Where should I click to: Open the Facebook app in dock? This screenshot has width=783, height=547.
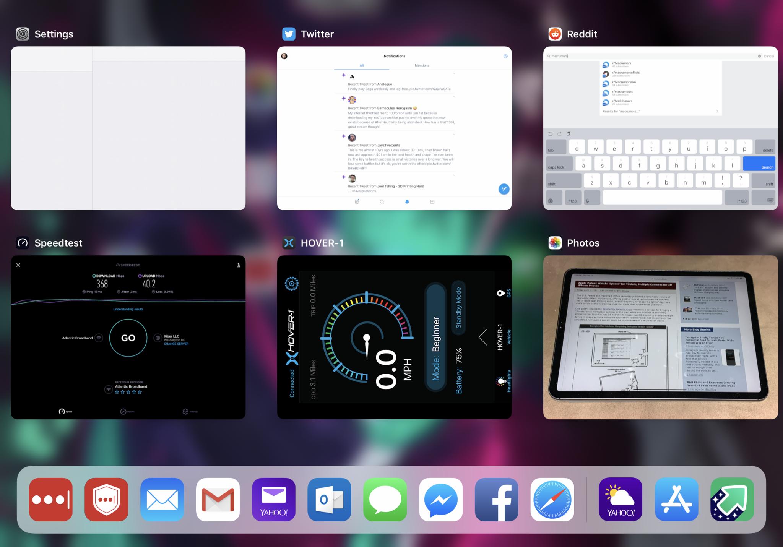coord(496,499)
